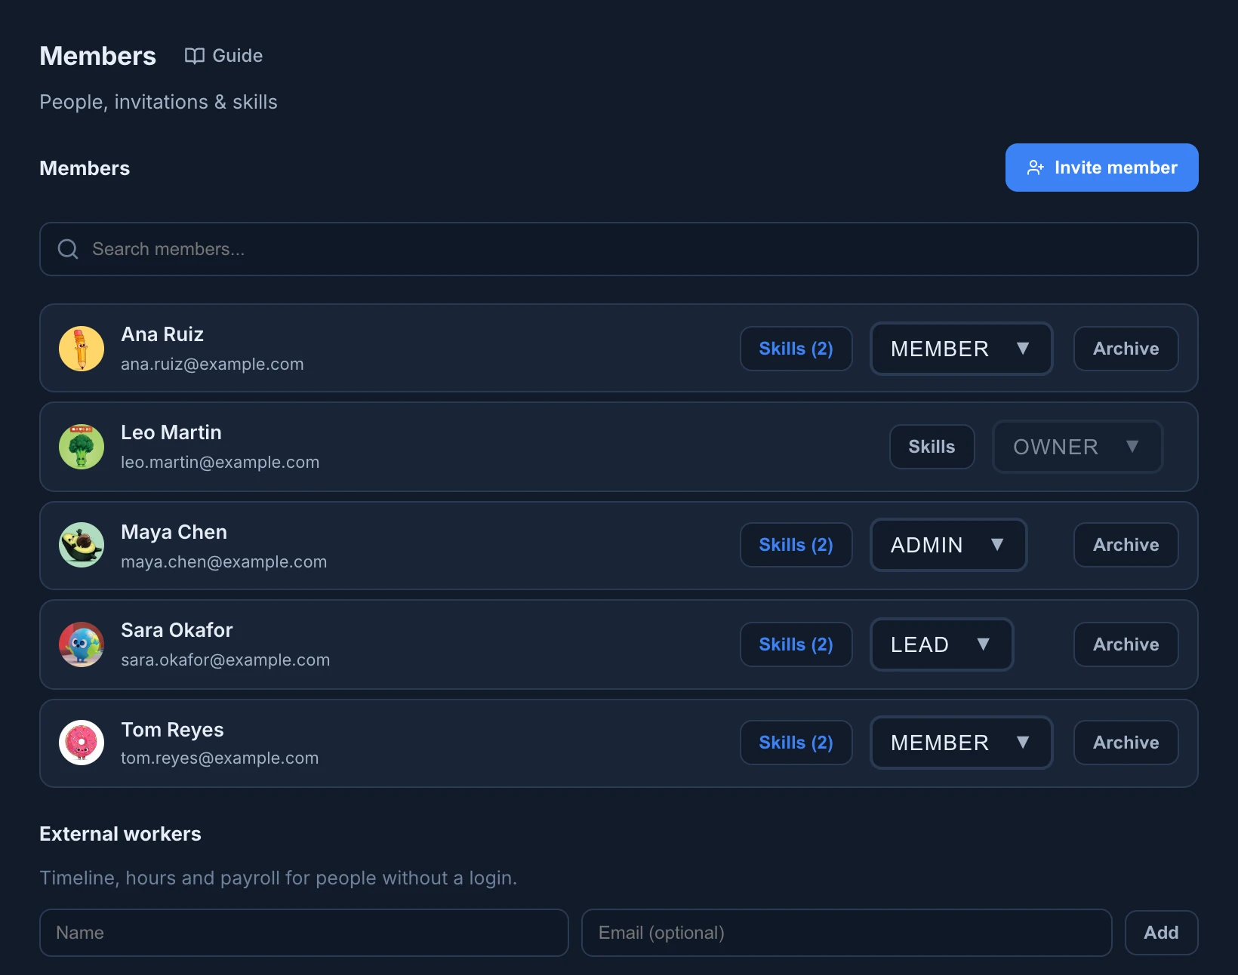The height and width of the screenshot is (975, 1238).
Task: Select email sara.okafor@example.com
Action: point(226,660)
